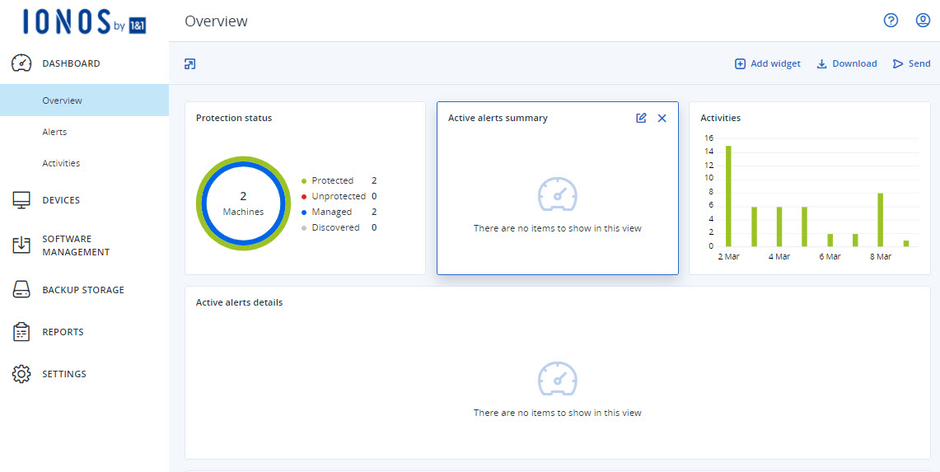Edit the Active alerts summary widget

[642, 119]
